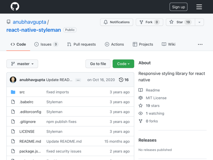
Task: Open the .babelrc file
Action: point(26,102)
